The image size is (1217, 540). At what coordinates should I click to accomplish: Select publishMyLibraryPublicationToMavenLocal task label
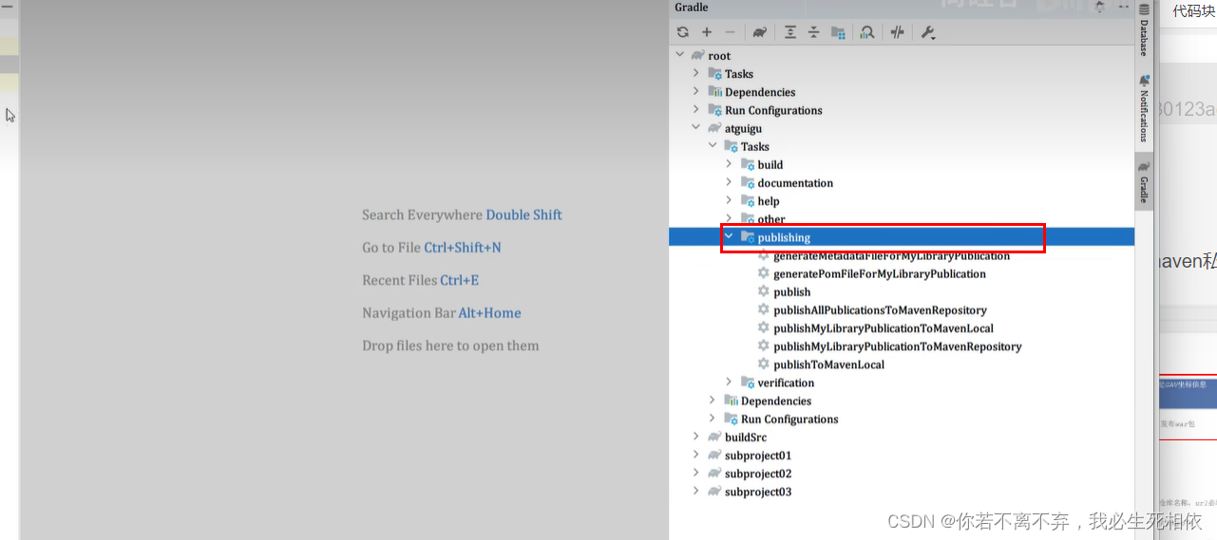pyautogui.click(x=884, y=328)
